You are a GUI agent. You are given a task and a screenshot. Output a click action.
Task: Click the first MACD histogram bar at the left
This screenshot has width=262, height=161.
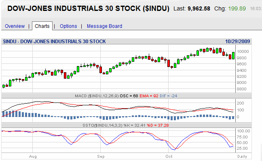coord(4,114)
